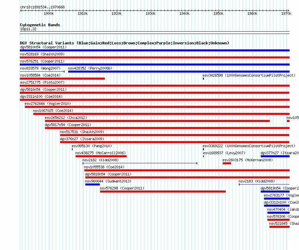Select the 18p11.32 band label
Image resolution: width=299 pixels, height=250 pixels.
(28, 29)
